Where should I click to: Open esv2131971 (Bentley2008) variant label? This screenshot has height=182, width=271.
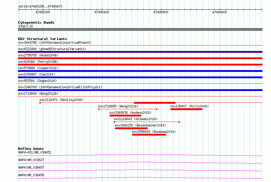[61, 100]
